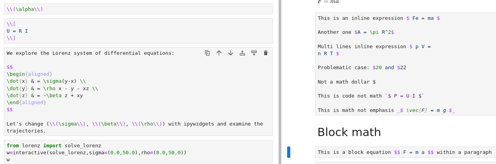Click the 'Problematic case: $20 and $22' line
496x164 pixels.
(x=362, y=68)
